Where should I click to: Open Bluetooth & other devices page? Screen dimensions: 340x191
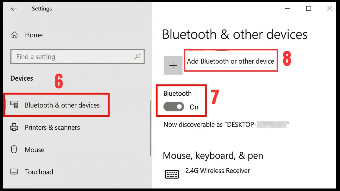(62, 105)
